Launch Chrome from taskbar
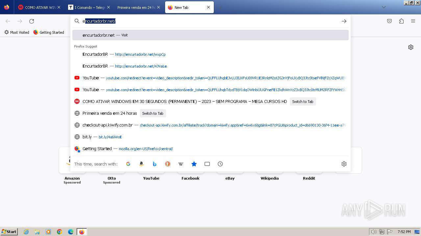The height and width of the screenshot is (236, 421). 60,232
